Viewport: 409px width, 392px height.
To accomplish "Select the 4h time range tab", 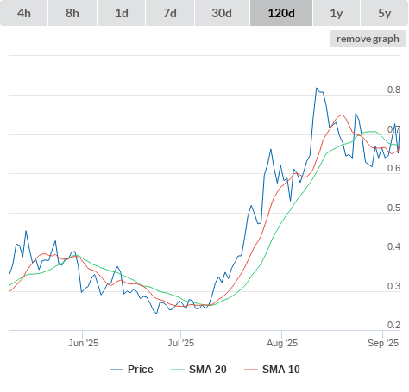I will point(24,13).
